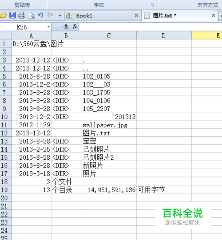222x240 pixels.
Task: Click cell containing 2012-1-29
Action: click(32, 125)
